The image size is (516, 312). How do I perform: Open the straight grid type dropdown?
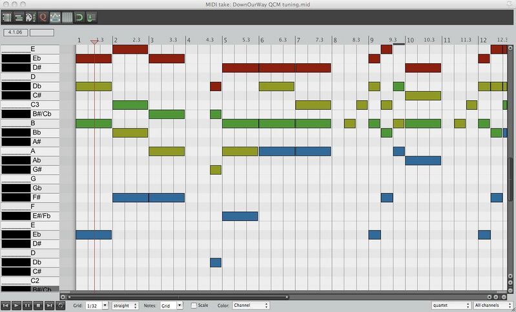click(x=125, y=306)
